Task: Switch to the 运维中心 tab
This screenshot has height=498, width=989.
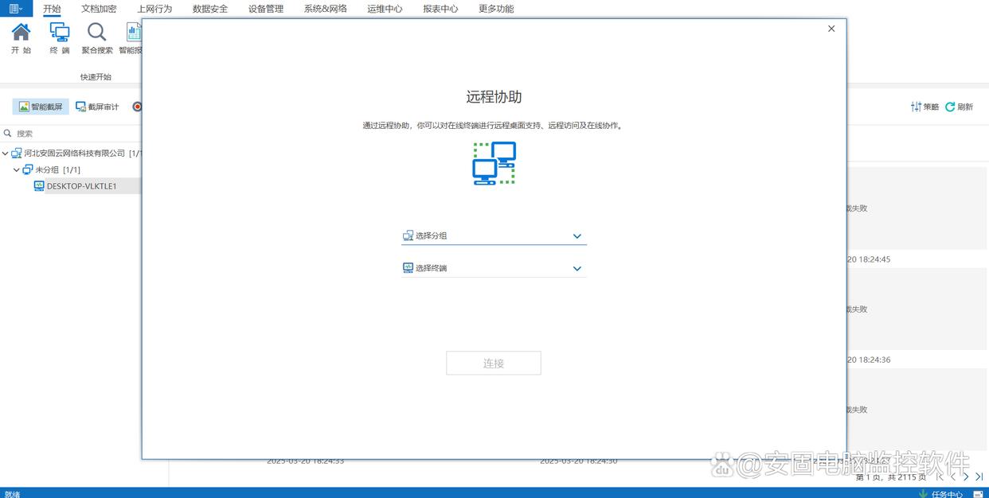Action: coord(385,9)
